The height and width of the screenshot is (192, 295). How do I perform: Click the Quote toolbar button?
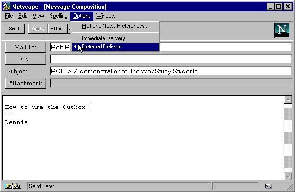38,28
